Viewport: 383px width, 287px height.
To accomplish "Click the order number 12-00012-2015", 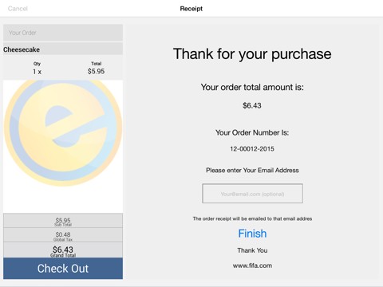I will [x=252, y=149].
